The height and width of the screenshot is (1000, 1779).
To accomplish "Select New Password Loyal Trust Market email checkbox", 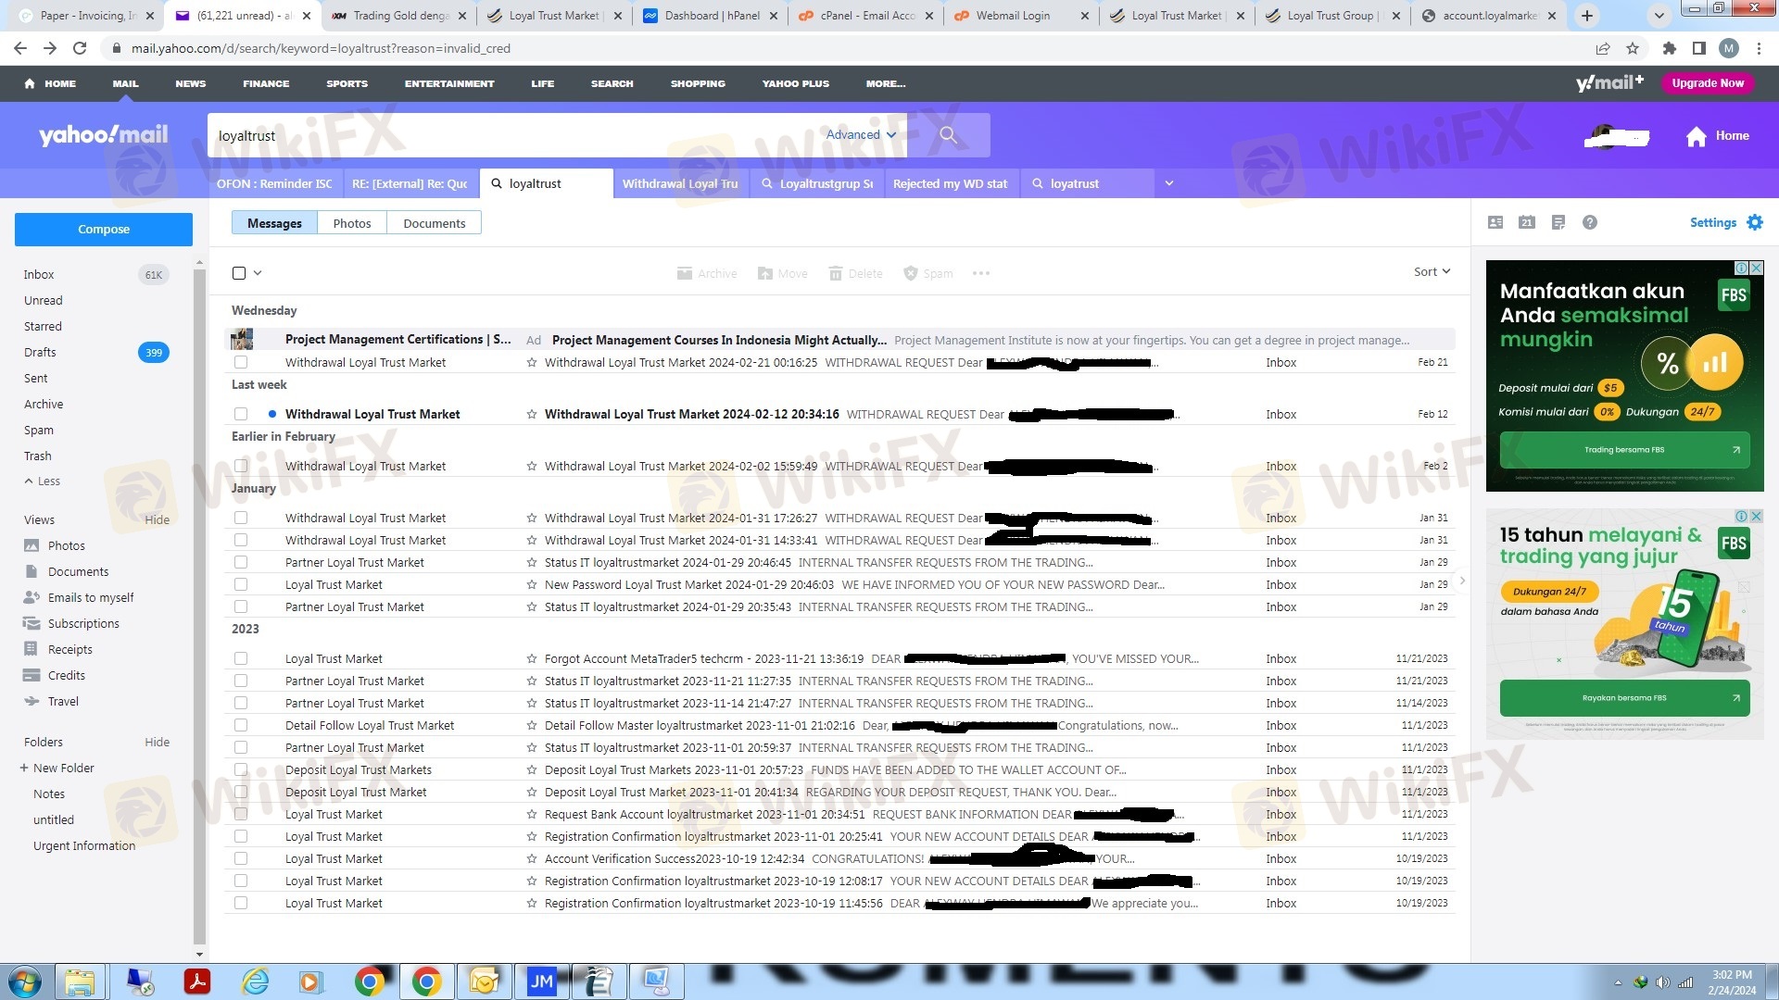I will pyautogui.click(x=241, y=585).
